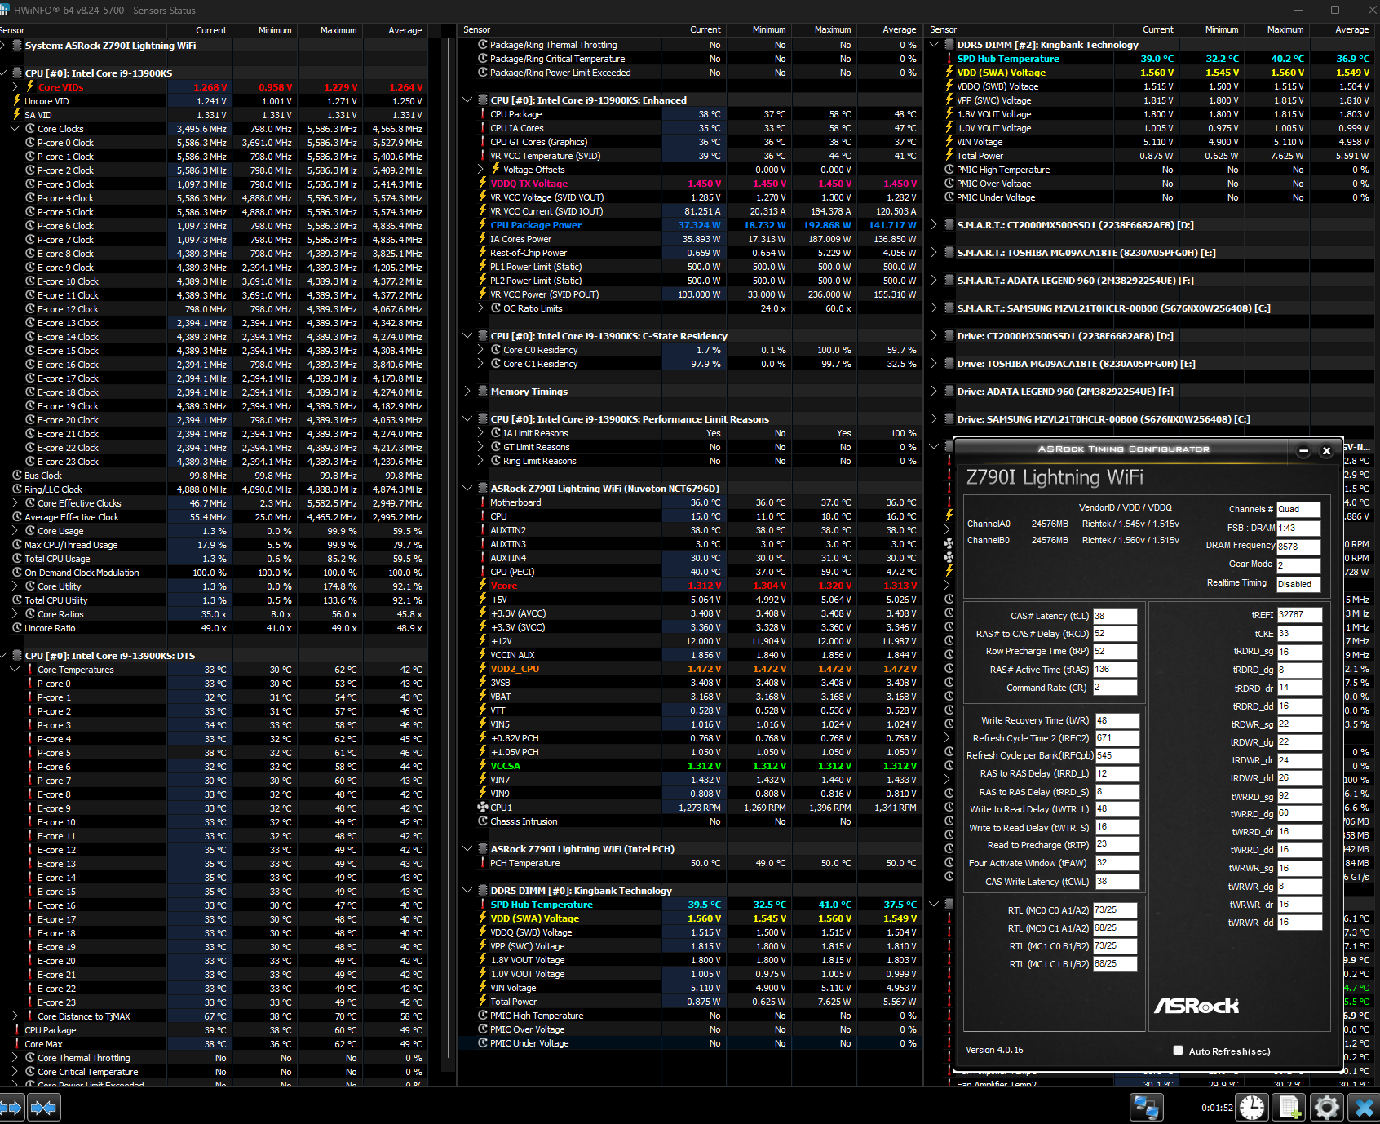Click the lightning icon beside Uncore VID
Screen dimensions: 1380x1124
pyautogui.click(x=17, y=101)
